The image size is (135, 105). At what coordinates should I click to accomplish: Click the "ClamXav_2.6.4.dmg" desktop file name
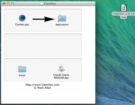123,15
